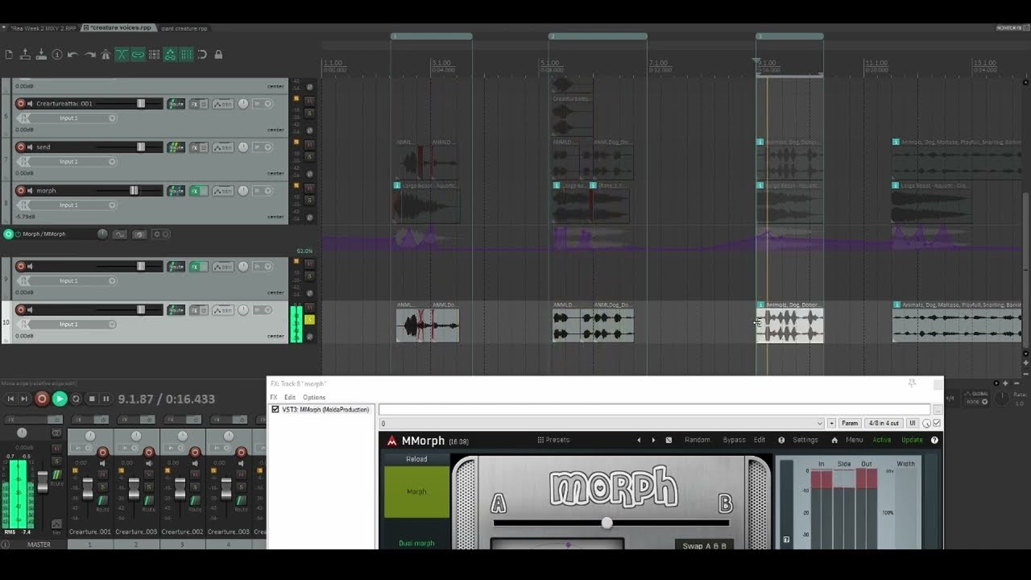Viewport: 1031px width, 580px height.
Task: Open the MMorph Settings button
Action: (805, 440)
